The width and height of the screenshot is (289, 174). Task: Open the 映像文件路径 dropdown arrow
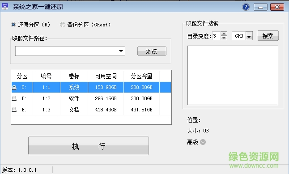pos(121,51)
